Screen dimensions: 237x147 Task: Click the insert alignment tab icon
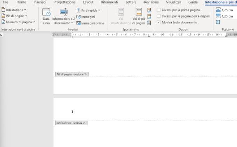tap(218, 22)
